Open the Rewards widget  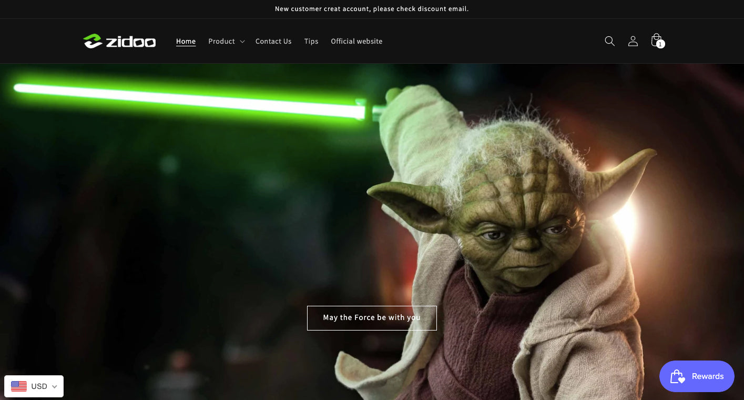697,376
